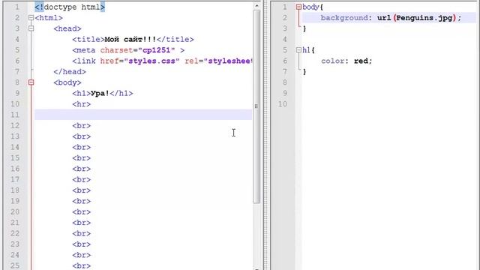The width and height of the screenshot is (480, 270).
Task: Click the </head> closing tag
Action: [x=70, y=72]
